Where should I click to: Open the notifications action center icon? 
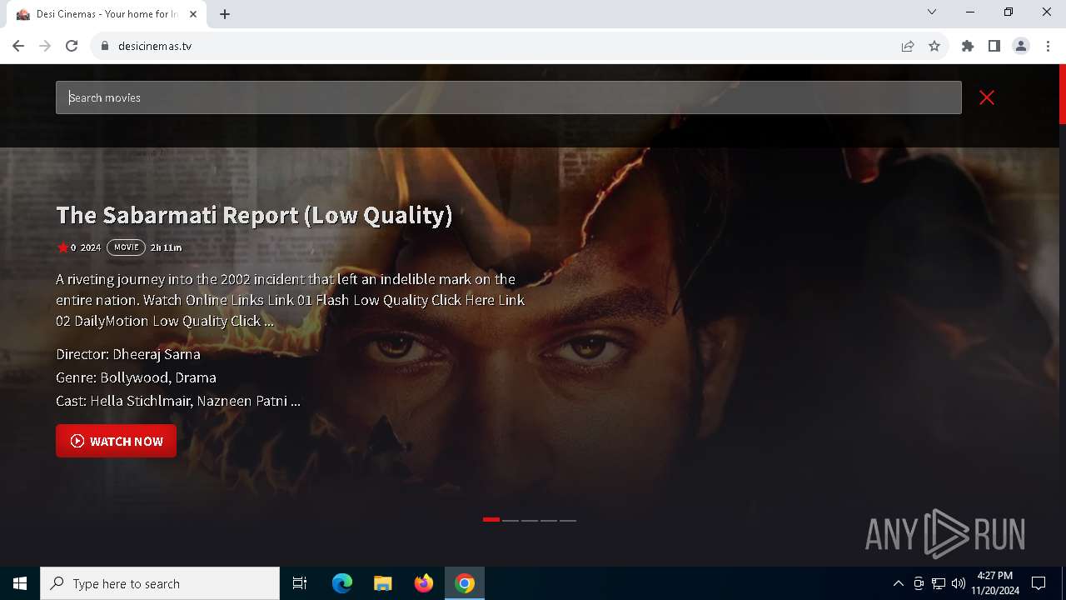point(1039,583)
